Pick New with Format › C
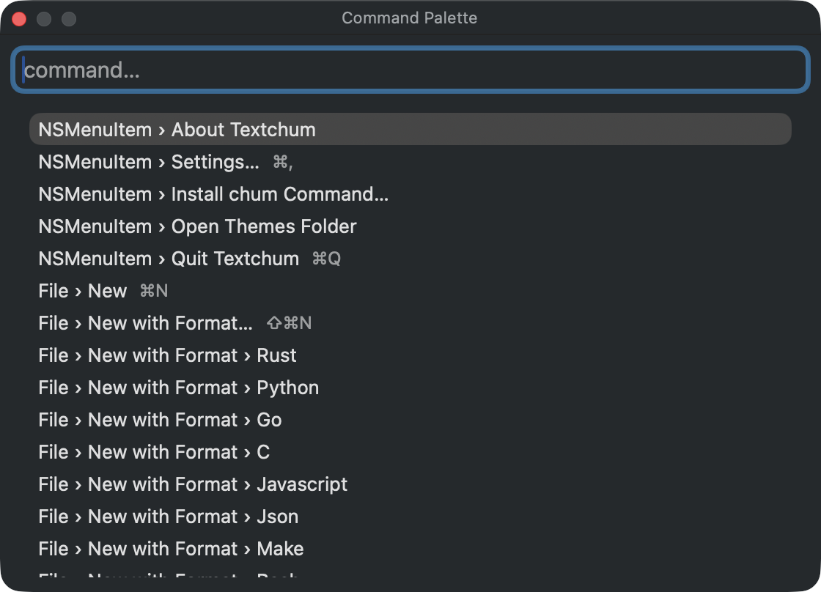This screenshot has width=821, height=592. (410, 452)
